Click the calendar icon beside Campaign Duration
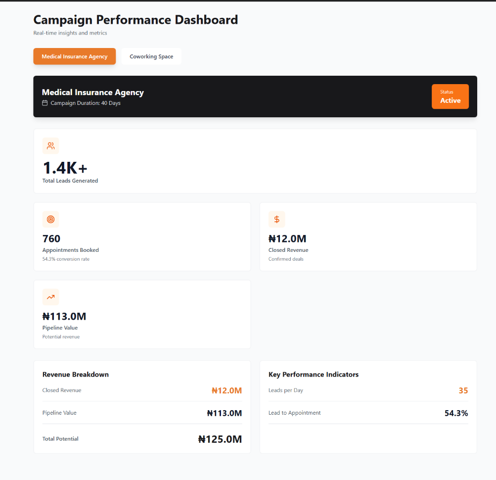 coord(45,103)
